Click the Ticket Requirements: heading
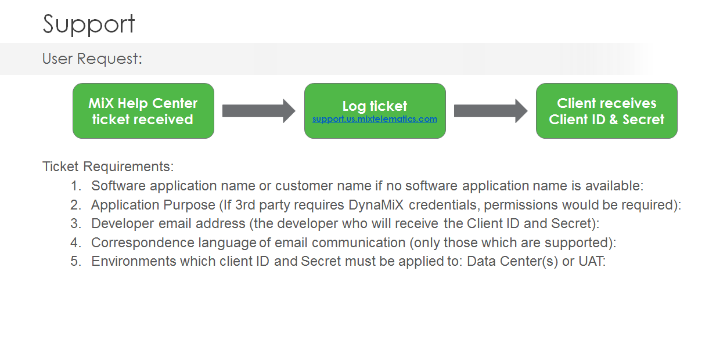 pyautogui.click(x=108, y=167)
